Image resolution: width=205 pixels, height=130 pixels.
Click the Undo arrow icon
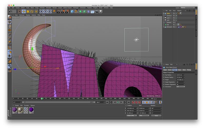[11, 11]
